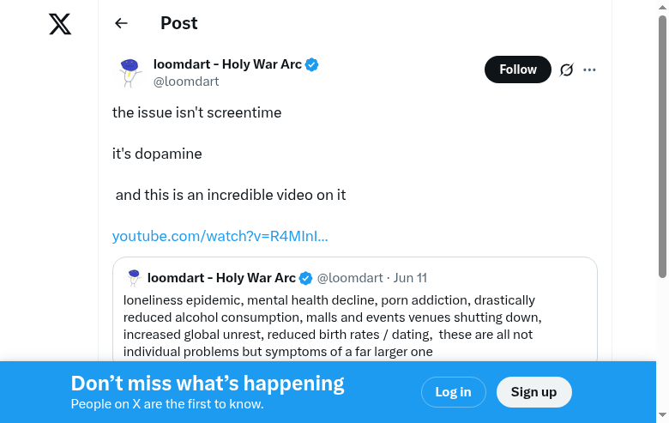Click the quoted post's small avatar
The image size is (669, 423).
click(x=134, y=278)
